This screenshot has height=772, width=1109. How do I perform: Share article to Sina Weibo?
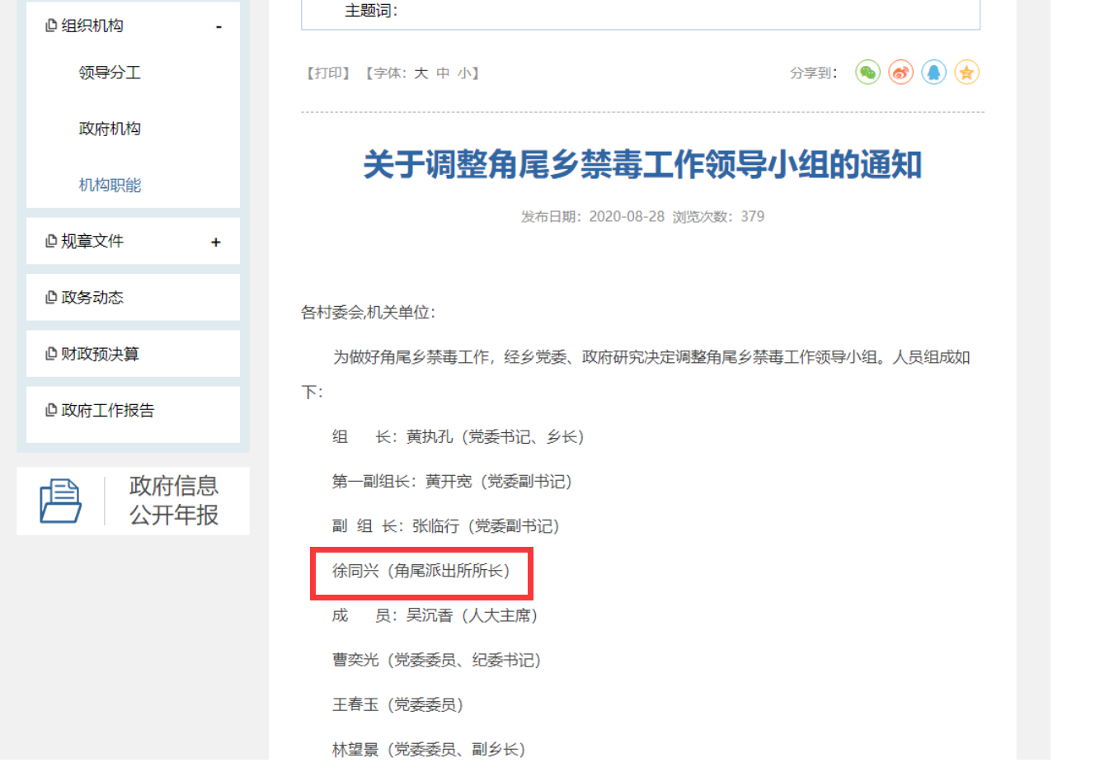[x=900, y=73]
